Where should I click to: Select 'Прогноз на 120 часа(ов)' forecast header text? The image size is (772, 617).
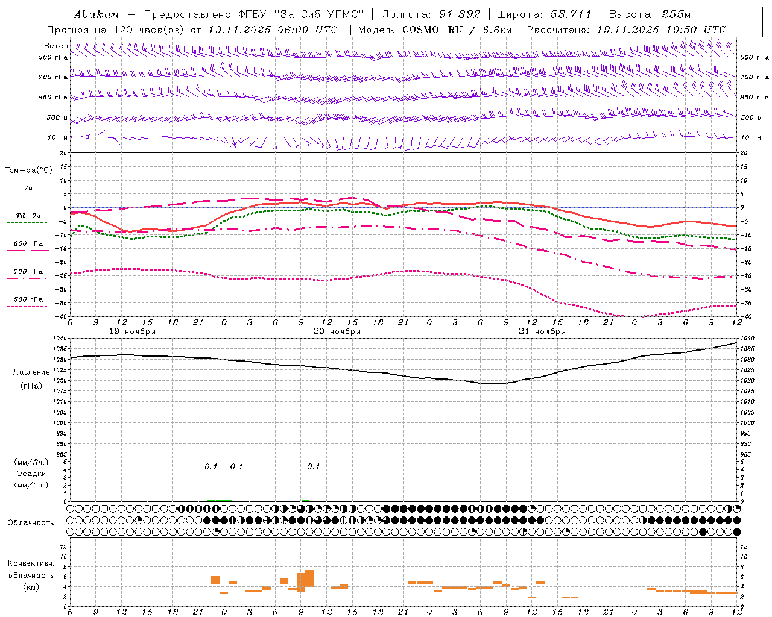click(116, 30)
